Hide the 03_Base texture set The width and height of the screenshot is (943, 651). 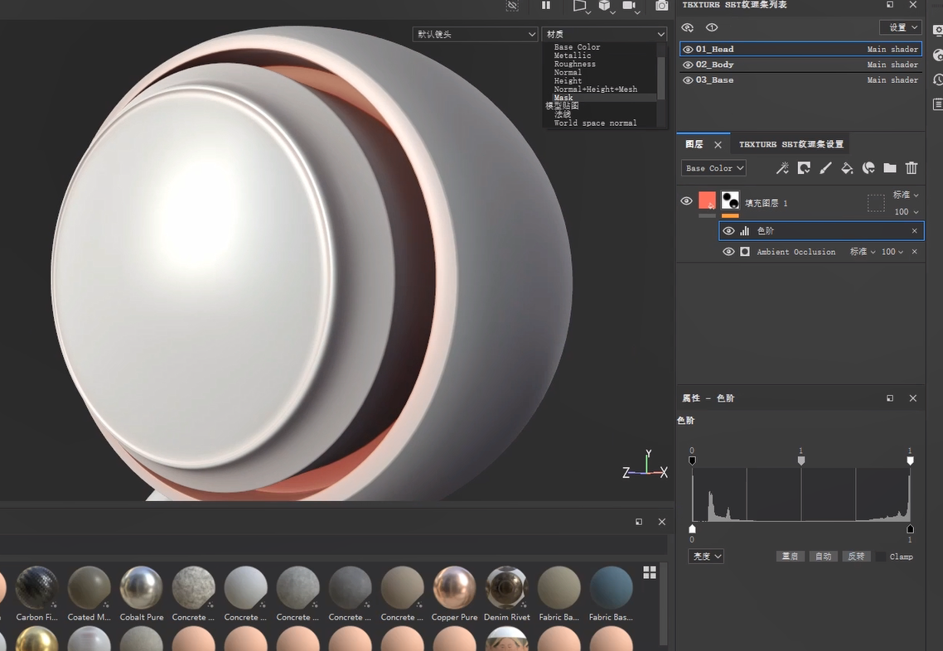(688, 80)
